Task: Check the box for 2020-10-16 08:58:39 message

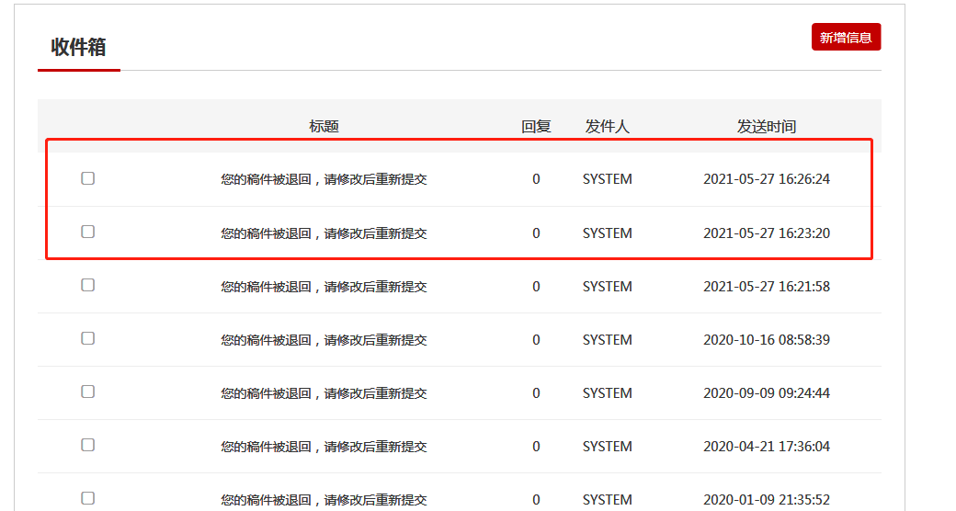Action: coord(87,338)
